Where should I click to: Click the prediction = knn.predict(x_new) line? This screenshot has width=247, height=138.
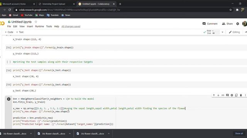point(33,118)
